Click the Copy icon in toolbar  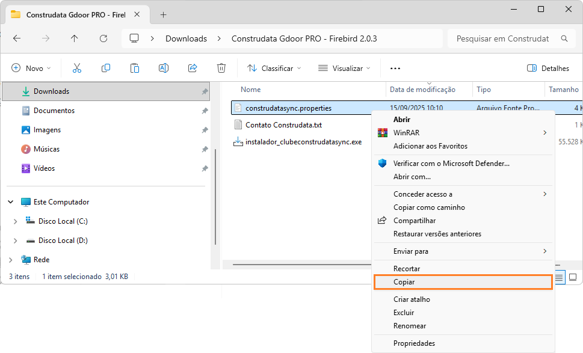(106, 68)
